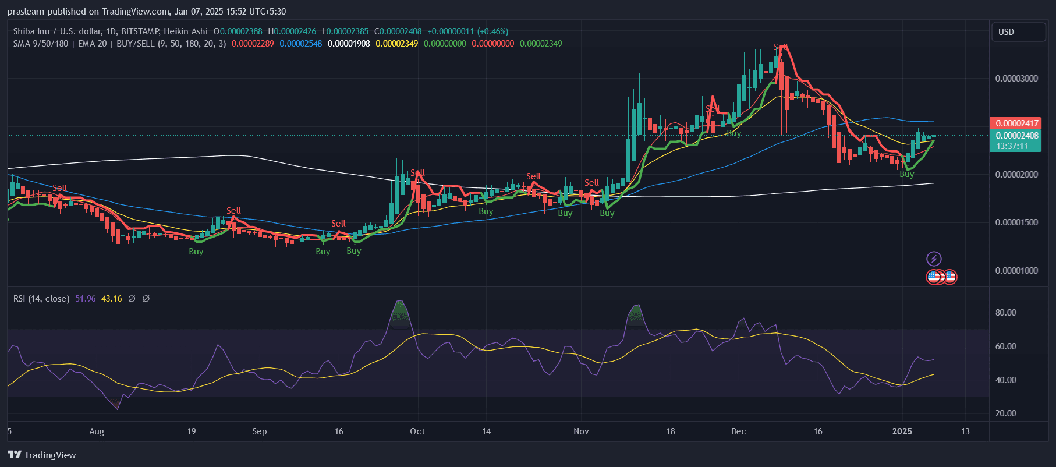1056x467 pixels.
Task: Click the change value +0.00000011 (+0.46%)
Action: (468, 31)
